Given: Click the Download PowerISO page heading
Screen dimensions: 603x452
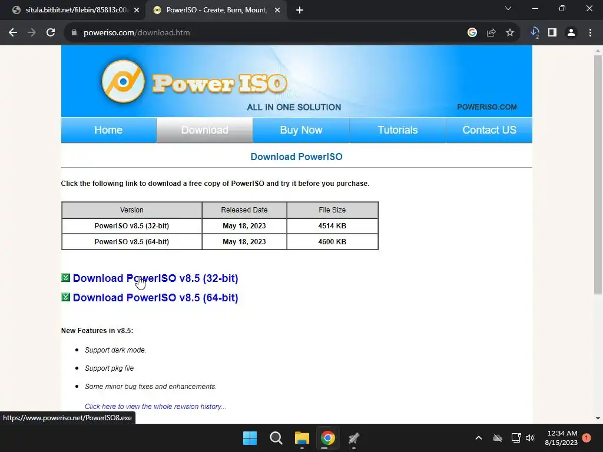Looking at the screenshot, I should (297, 157).
